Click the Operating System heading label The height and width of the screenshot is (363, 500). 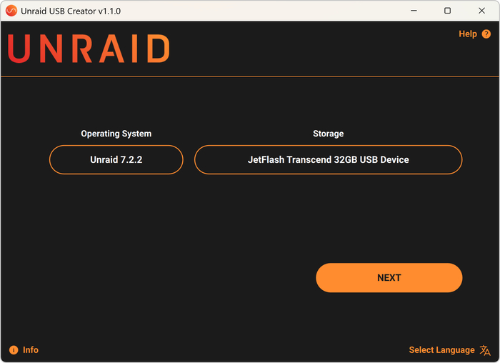click(116, 134)
